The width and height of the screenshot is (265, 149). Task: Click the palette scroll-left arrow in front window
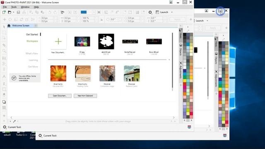[x=185, y=120]
